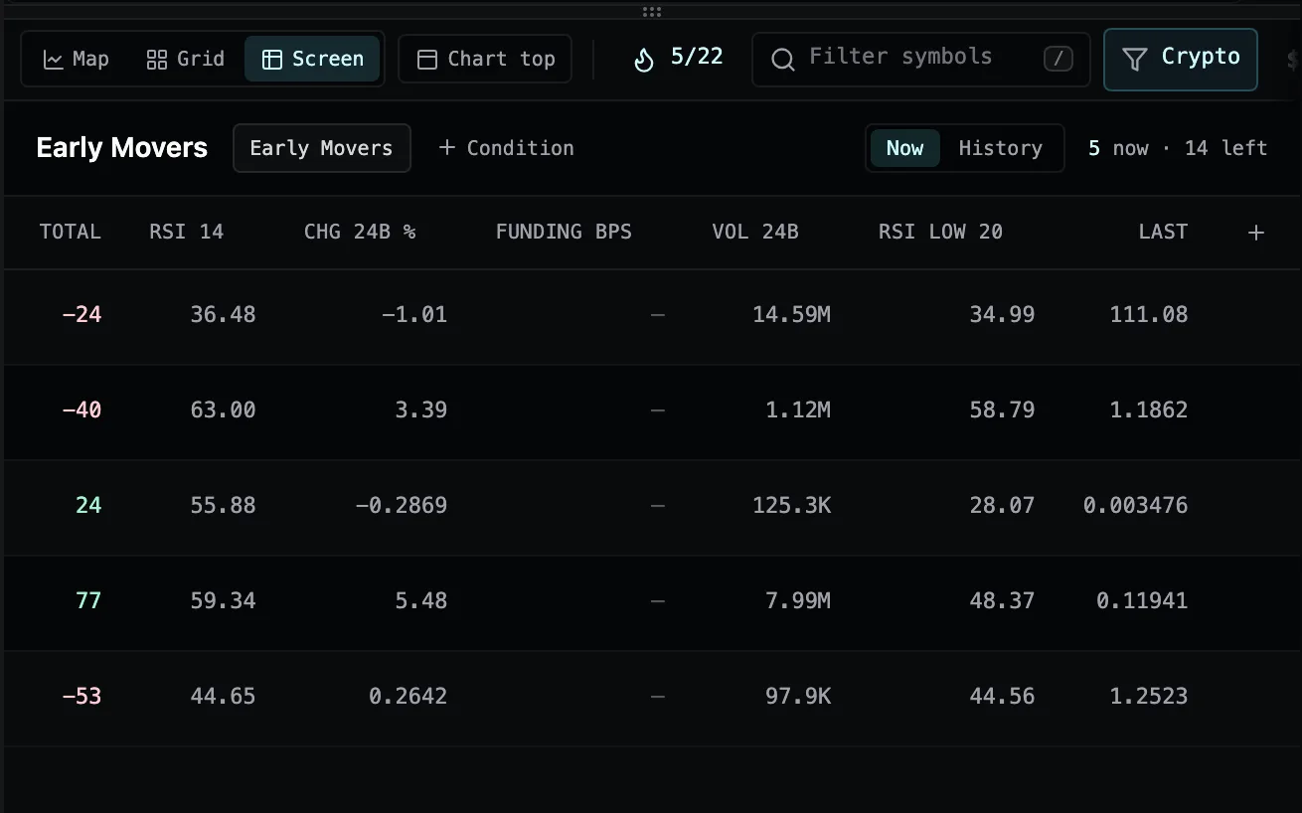This screenshot has width=1302, height=813.
Task: Focus the Filter symbols search field
Action: (920, 60)
